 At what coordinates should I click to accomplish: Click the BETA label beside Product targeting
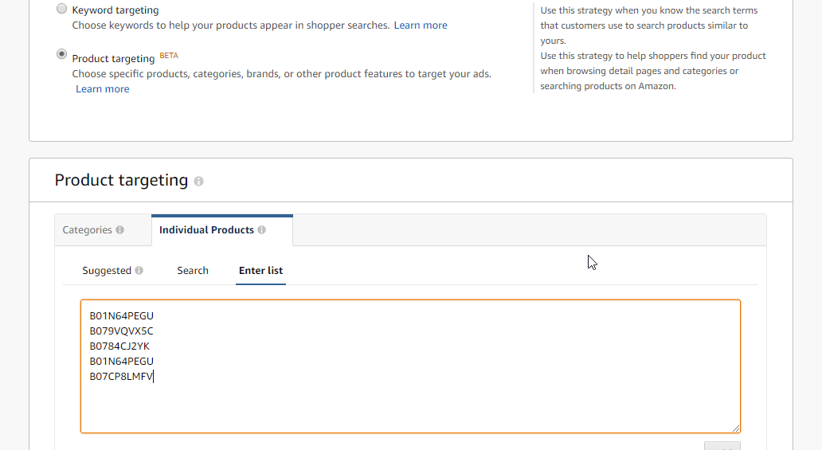pyautogui.click(x=169, y=56)
